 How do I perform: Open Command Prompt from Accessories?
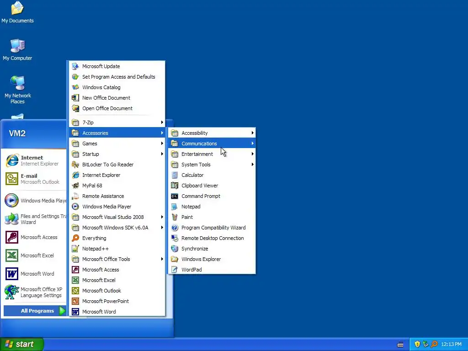[212, 196]
